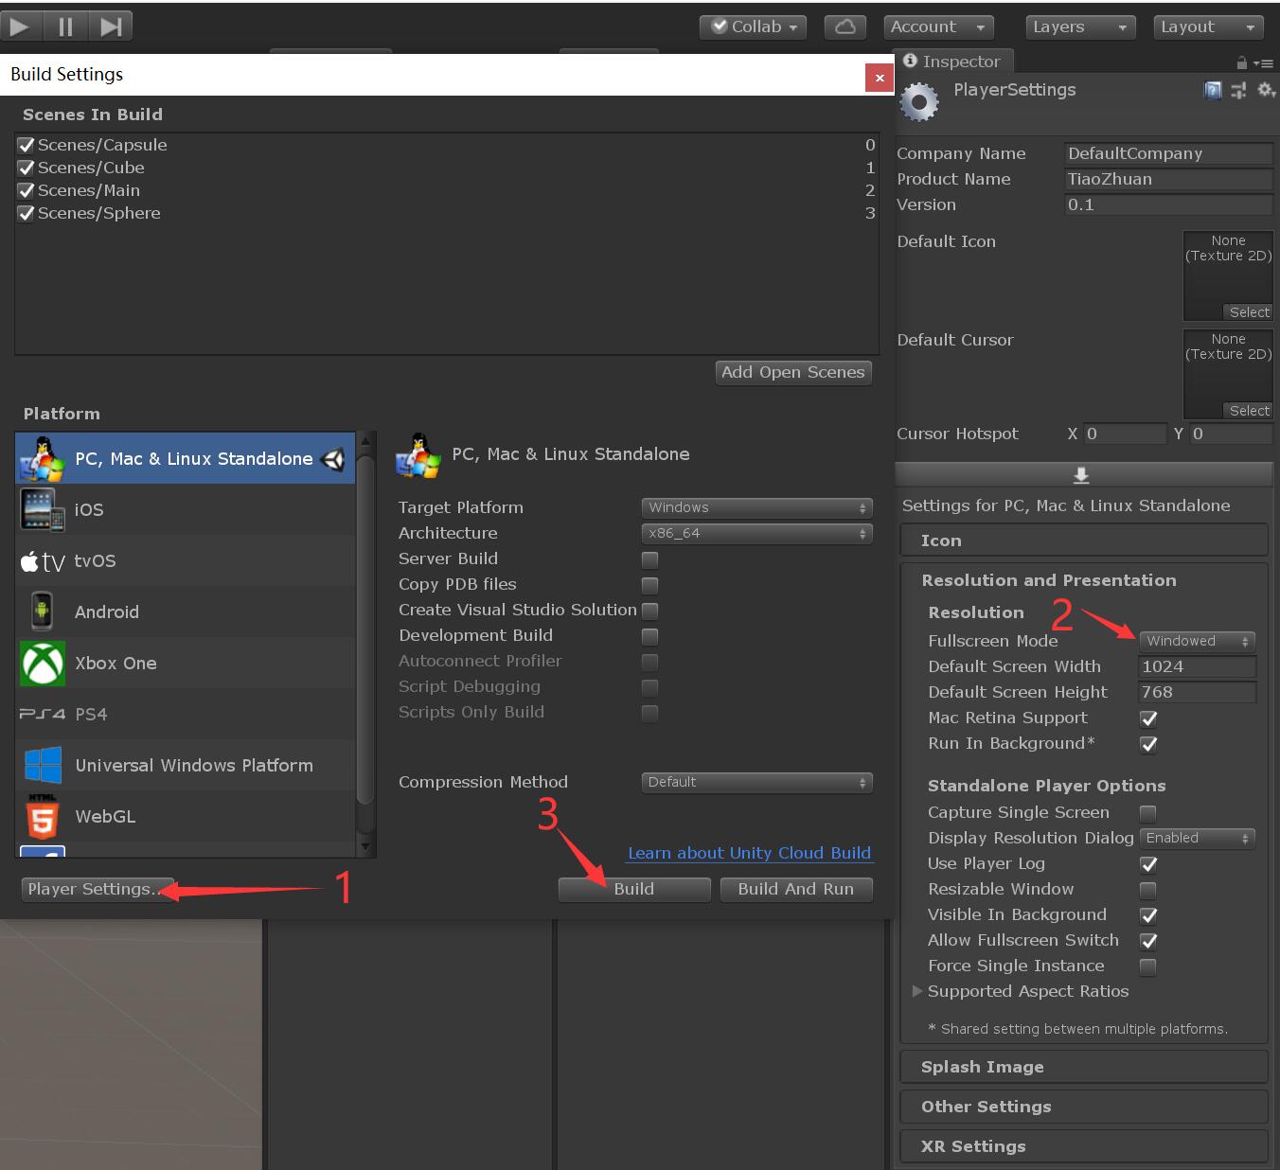This screenshot has height=1170, width=1280.
Task: Enable Force Single Instance
Action: click(1147, 966)
